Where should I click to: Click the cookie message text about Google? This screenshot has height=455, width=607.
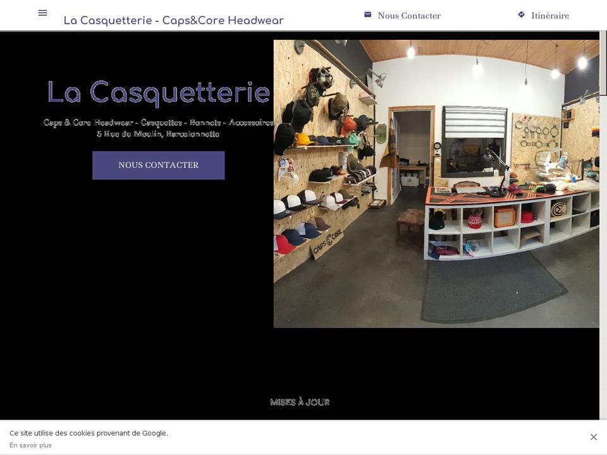89,434
